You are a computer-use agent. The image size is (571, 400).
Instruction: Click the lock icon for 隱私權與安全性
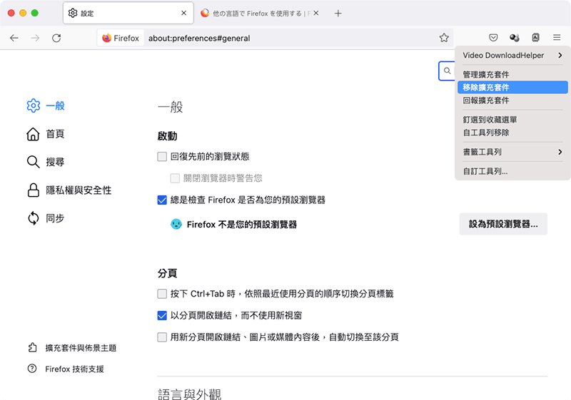[x=33, y=190]
